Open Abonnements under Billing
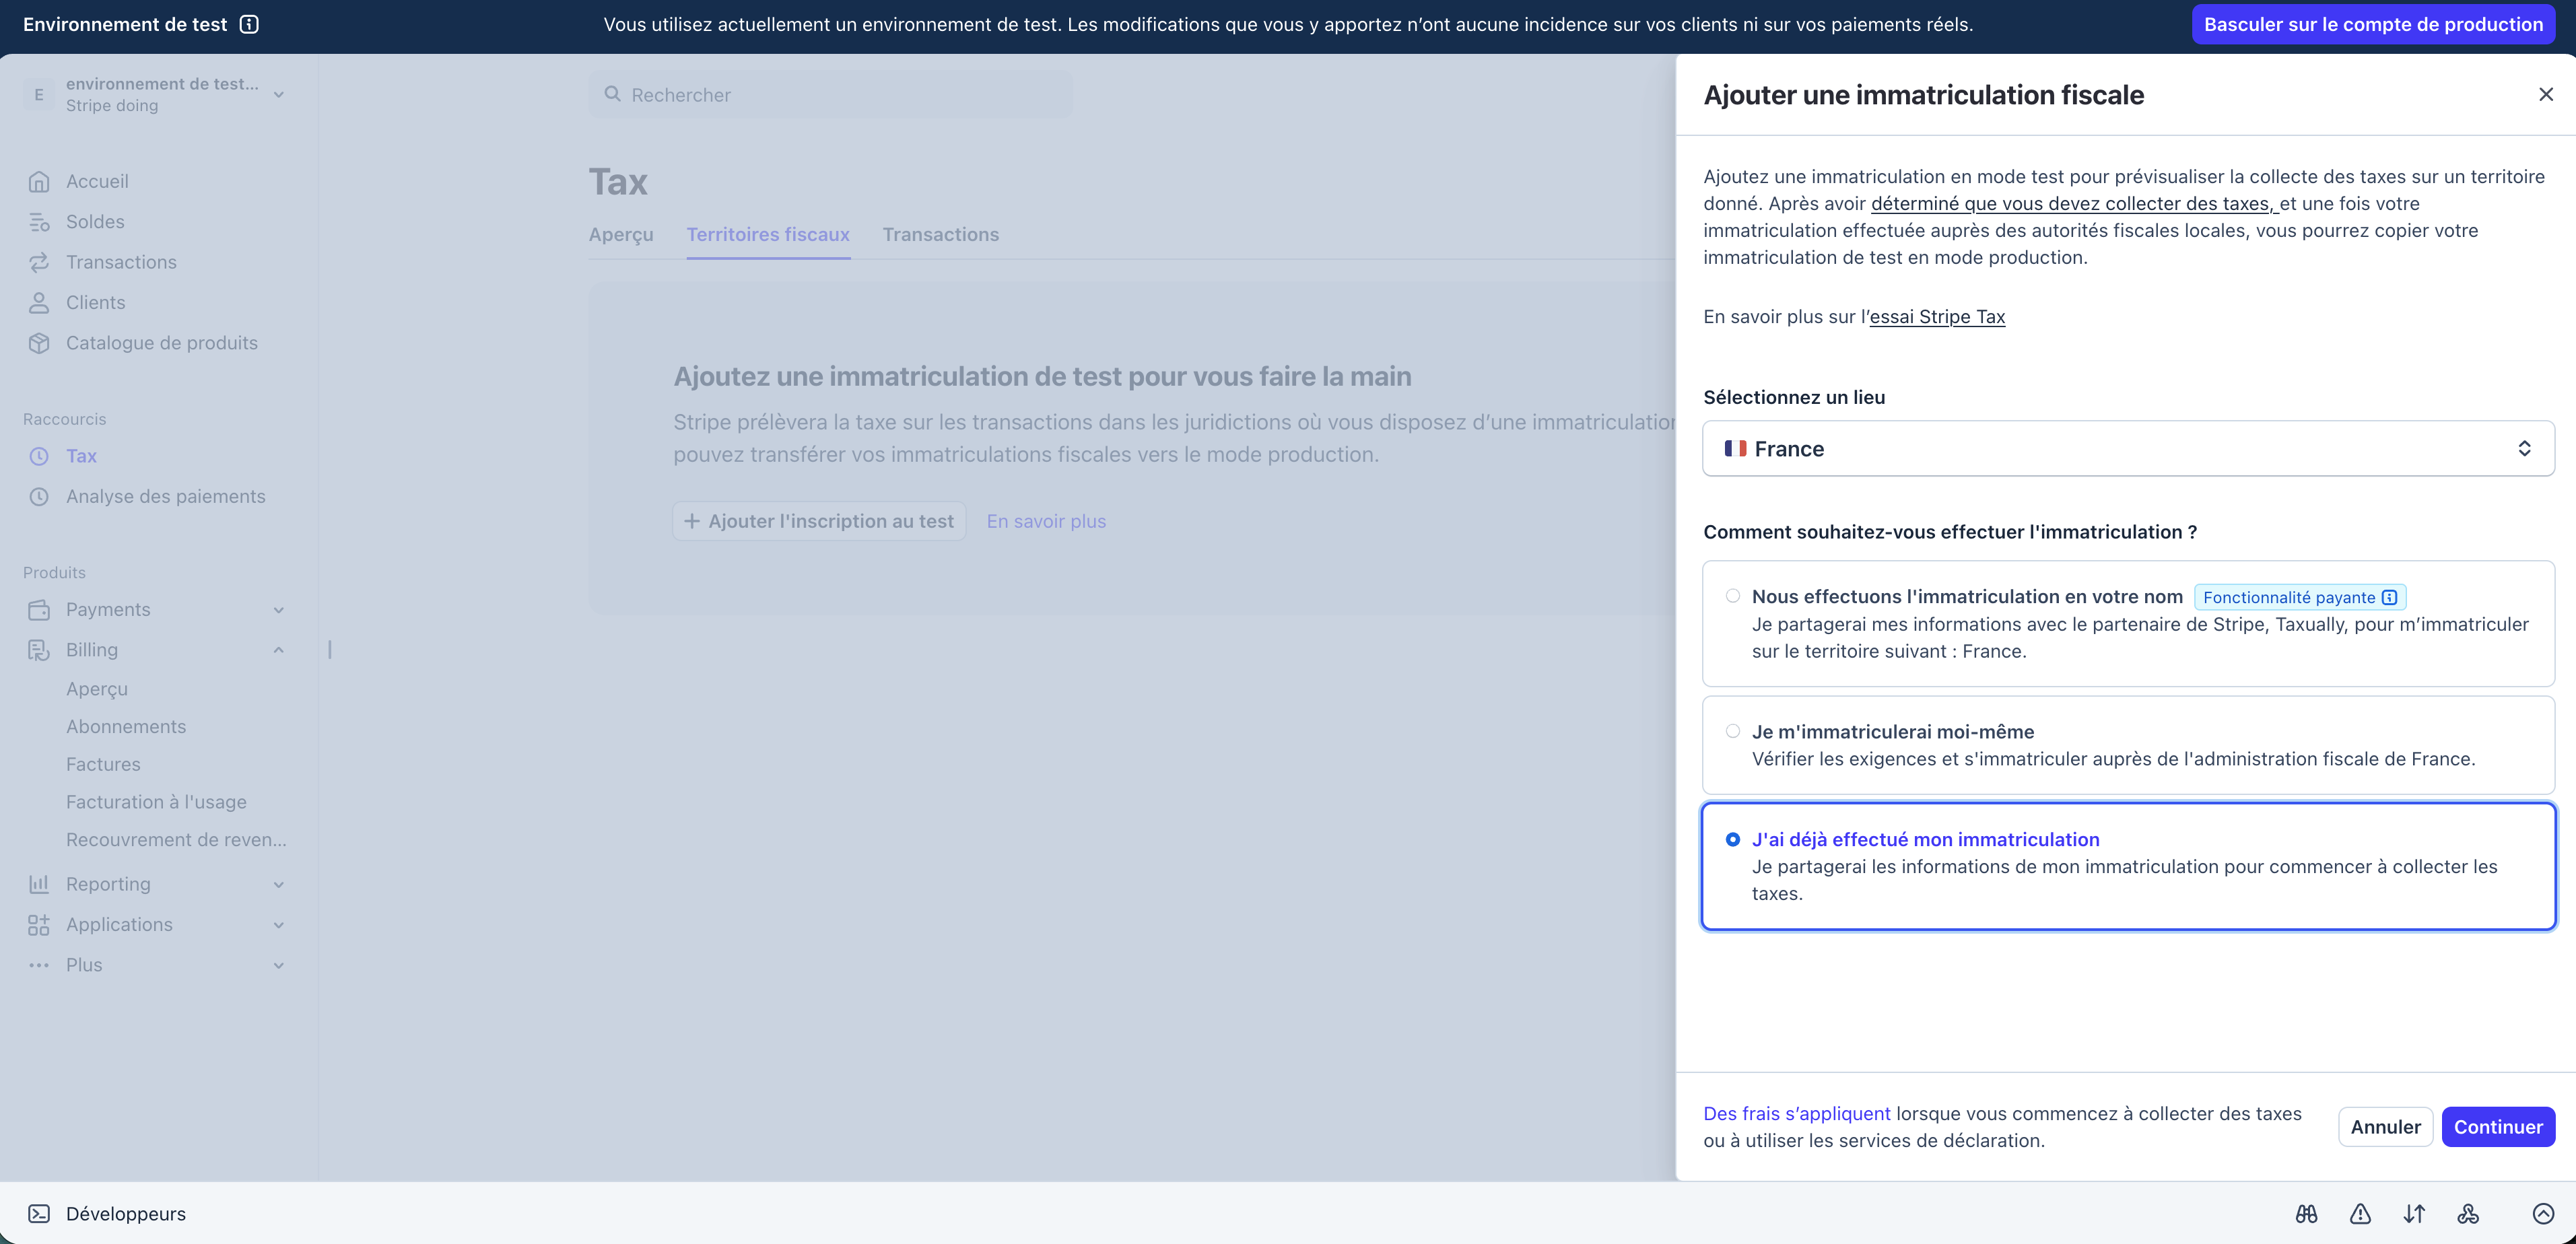2576x1244 pixels. pyautogui.click(x=126, y=727)
